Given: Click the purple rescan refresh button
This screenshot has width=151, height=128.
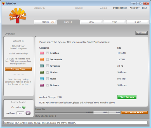Looking at the screenshot, I should click(28, 113).
